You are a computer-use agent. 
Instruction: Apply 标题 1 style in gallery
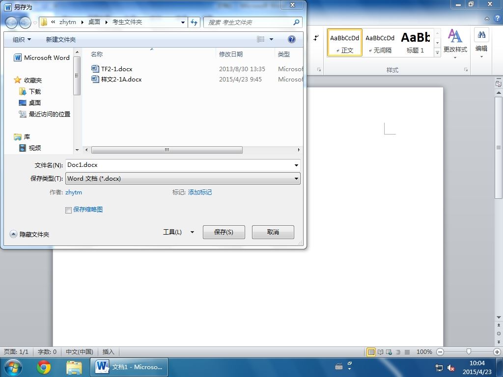pyautogui.click(x=415, y=43)
